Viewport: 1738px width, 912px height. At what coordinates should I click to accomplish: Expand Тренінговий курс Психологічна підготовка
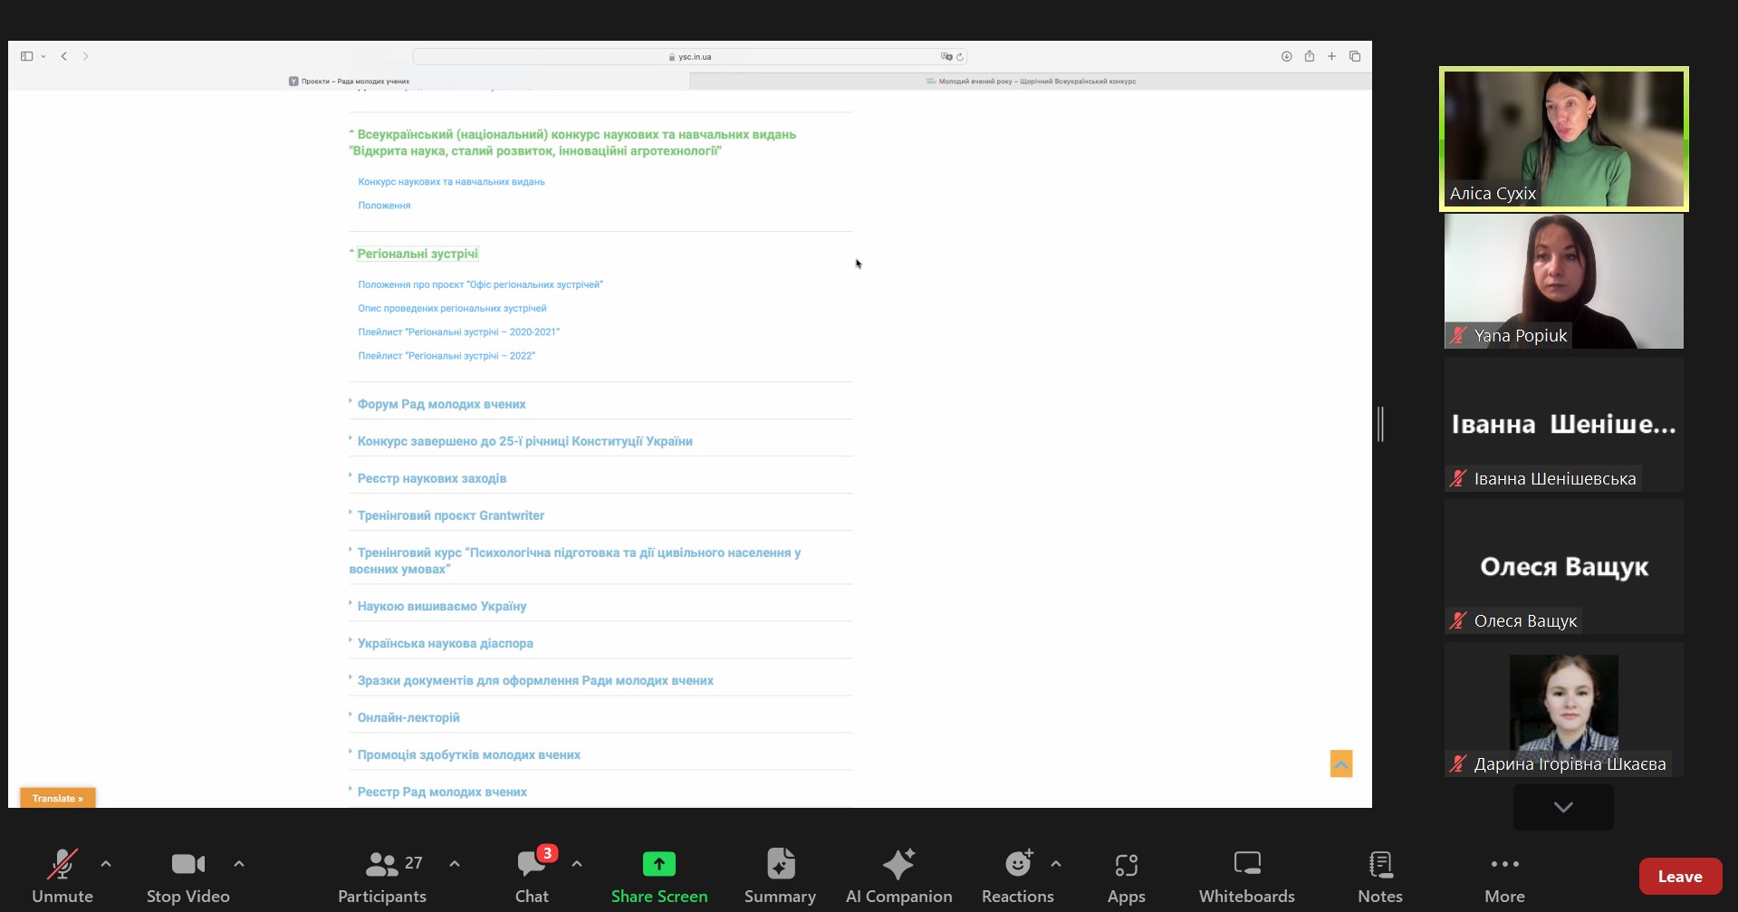tap(575, 561)
